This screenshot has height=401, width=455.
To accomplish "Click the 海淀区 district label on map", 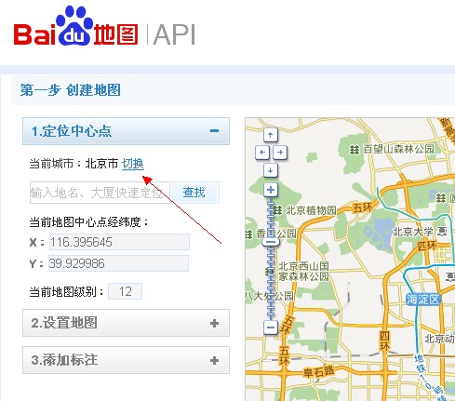I will 423,300.
